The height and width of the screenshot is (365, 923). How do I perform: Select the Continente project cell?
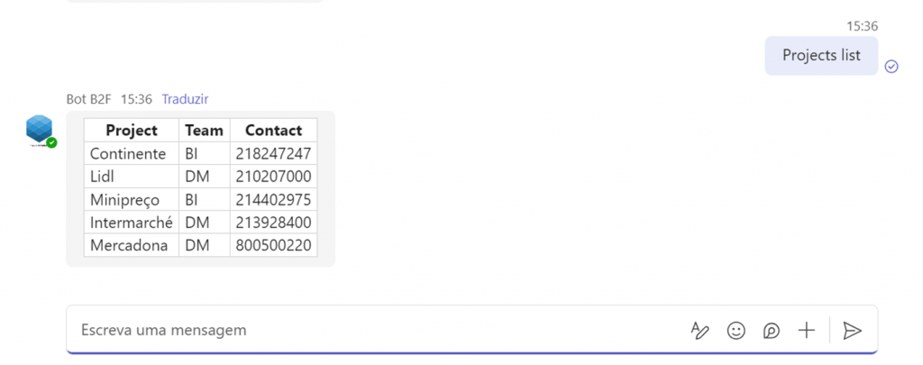pos(128,154)
